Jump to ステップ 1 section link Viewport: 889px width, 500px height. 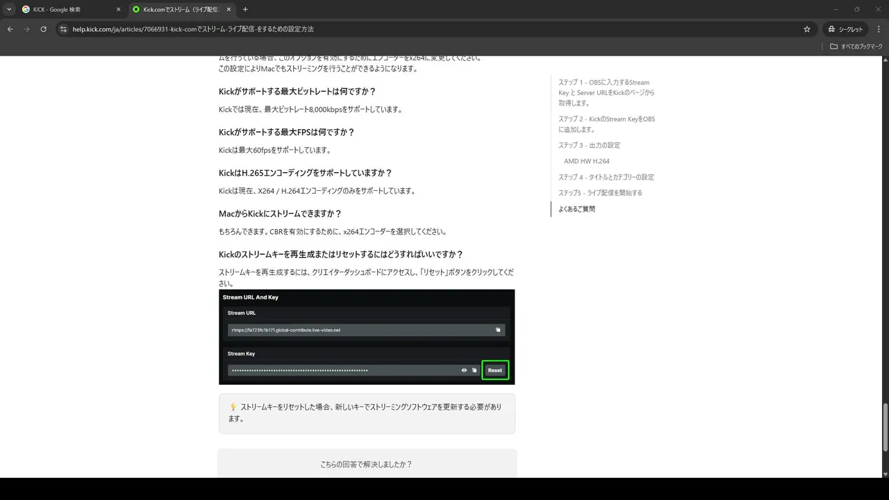[606, 92]
